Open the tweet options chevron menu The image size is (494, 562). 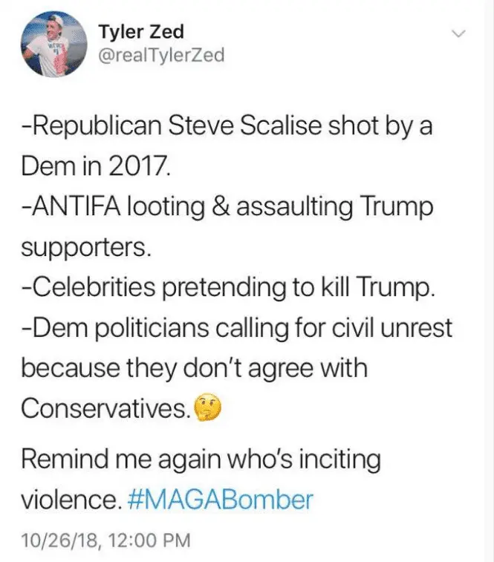tap(459, 34)
